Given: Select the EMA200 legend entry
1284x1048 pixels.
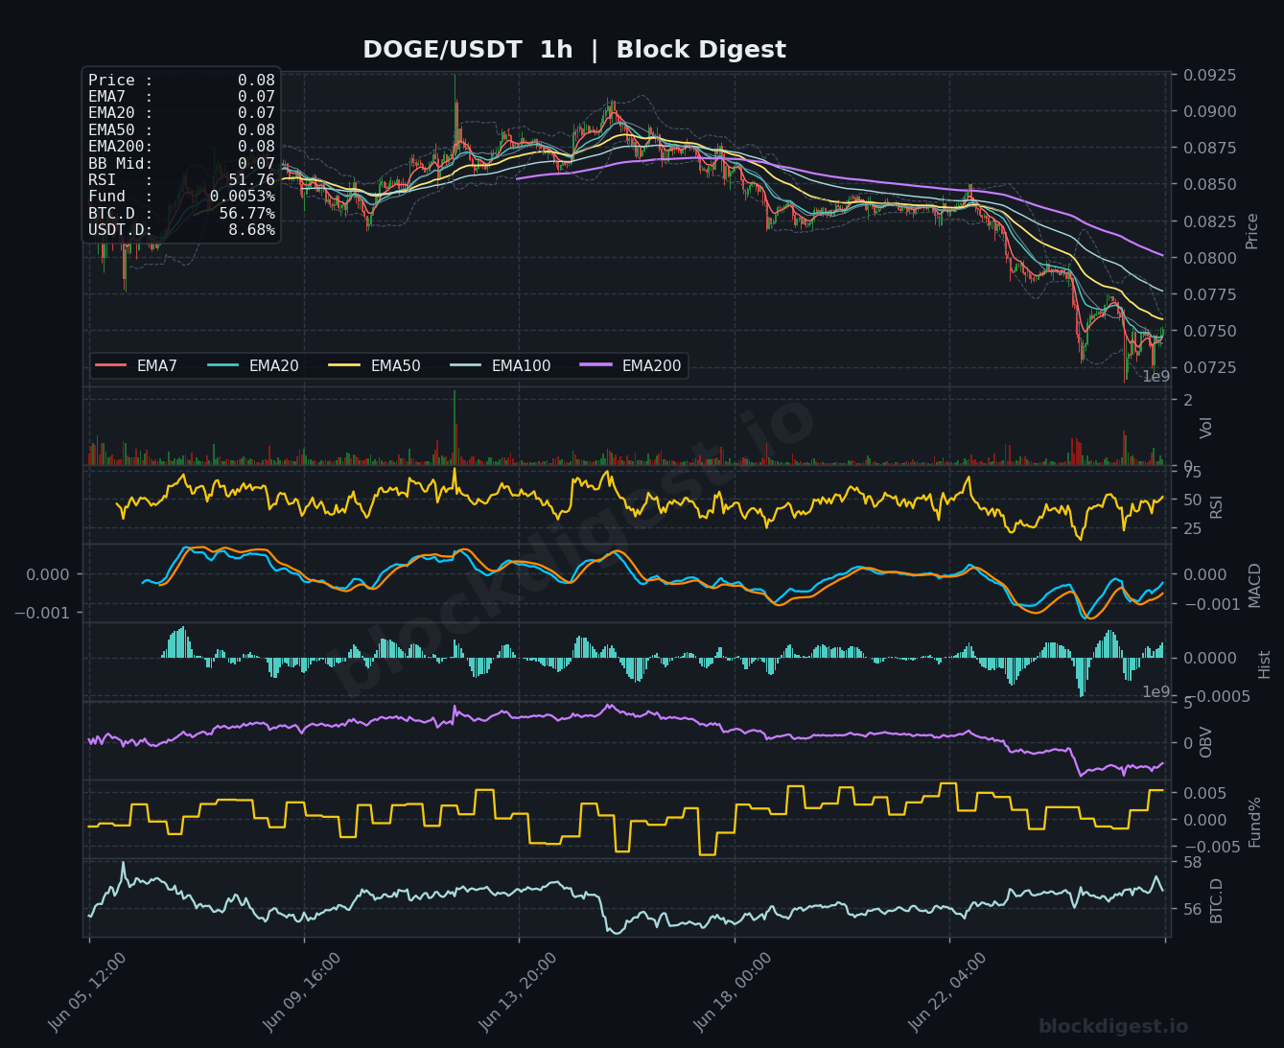Looking at the screenshot, I should click(631, 365).
